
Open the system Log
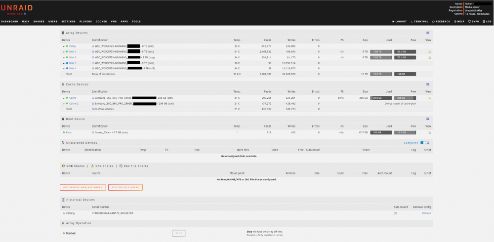click(487, 22)
